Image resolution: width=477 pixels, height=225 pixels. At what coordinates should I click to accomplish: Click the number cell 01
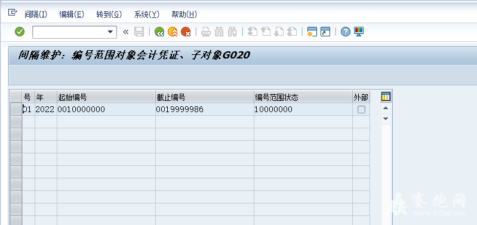tap(29, 109)
